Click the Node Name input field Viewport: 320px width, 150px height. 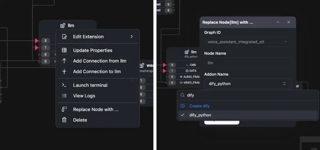[x=248, y=63]
